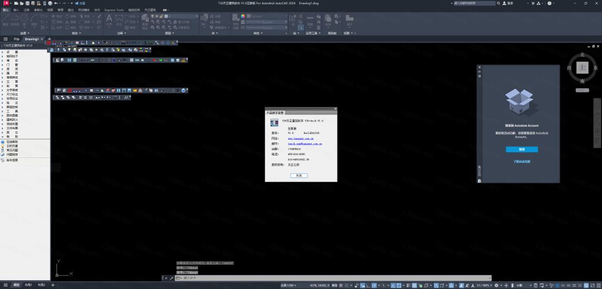Open the workspace gear in the status bar
The height and width of the screenshot is (289, 602).
tap(497, 285)
